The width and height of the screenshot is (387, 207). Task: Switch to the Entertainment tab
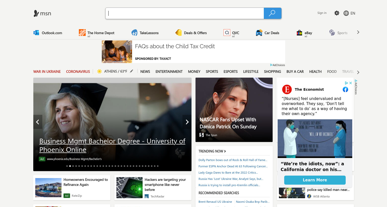click(x=169, y=72)
